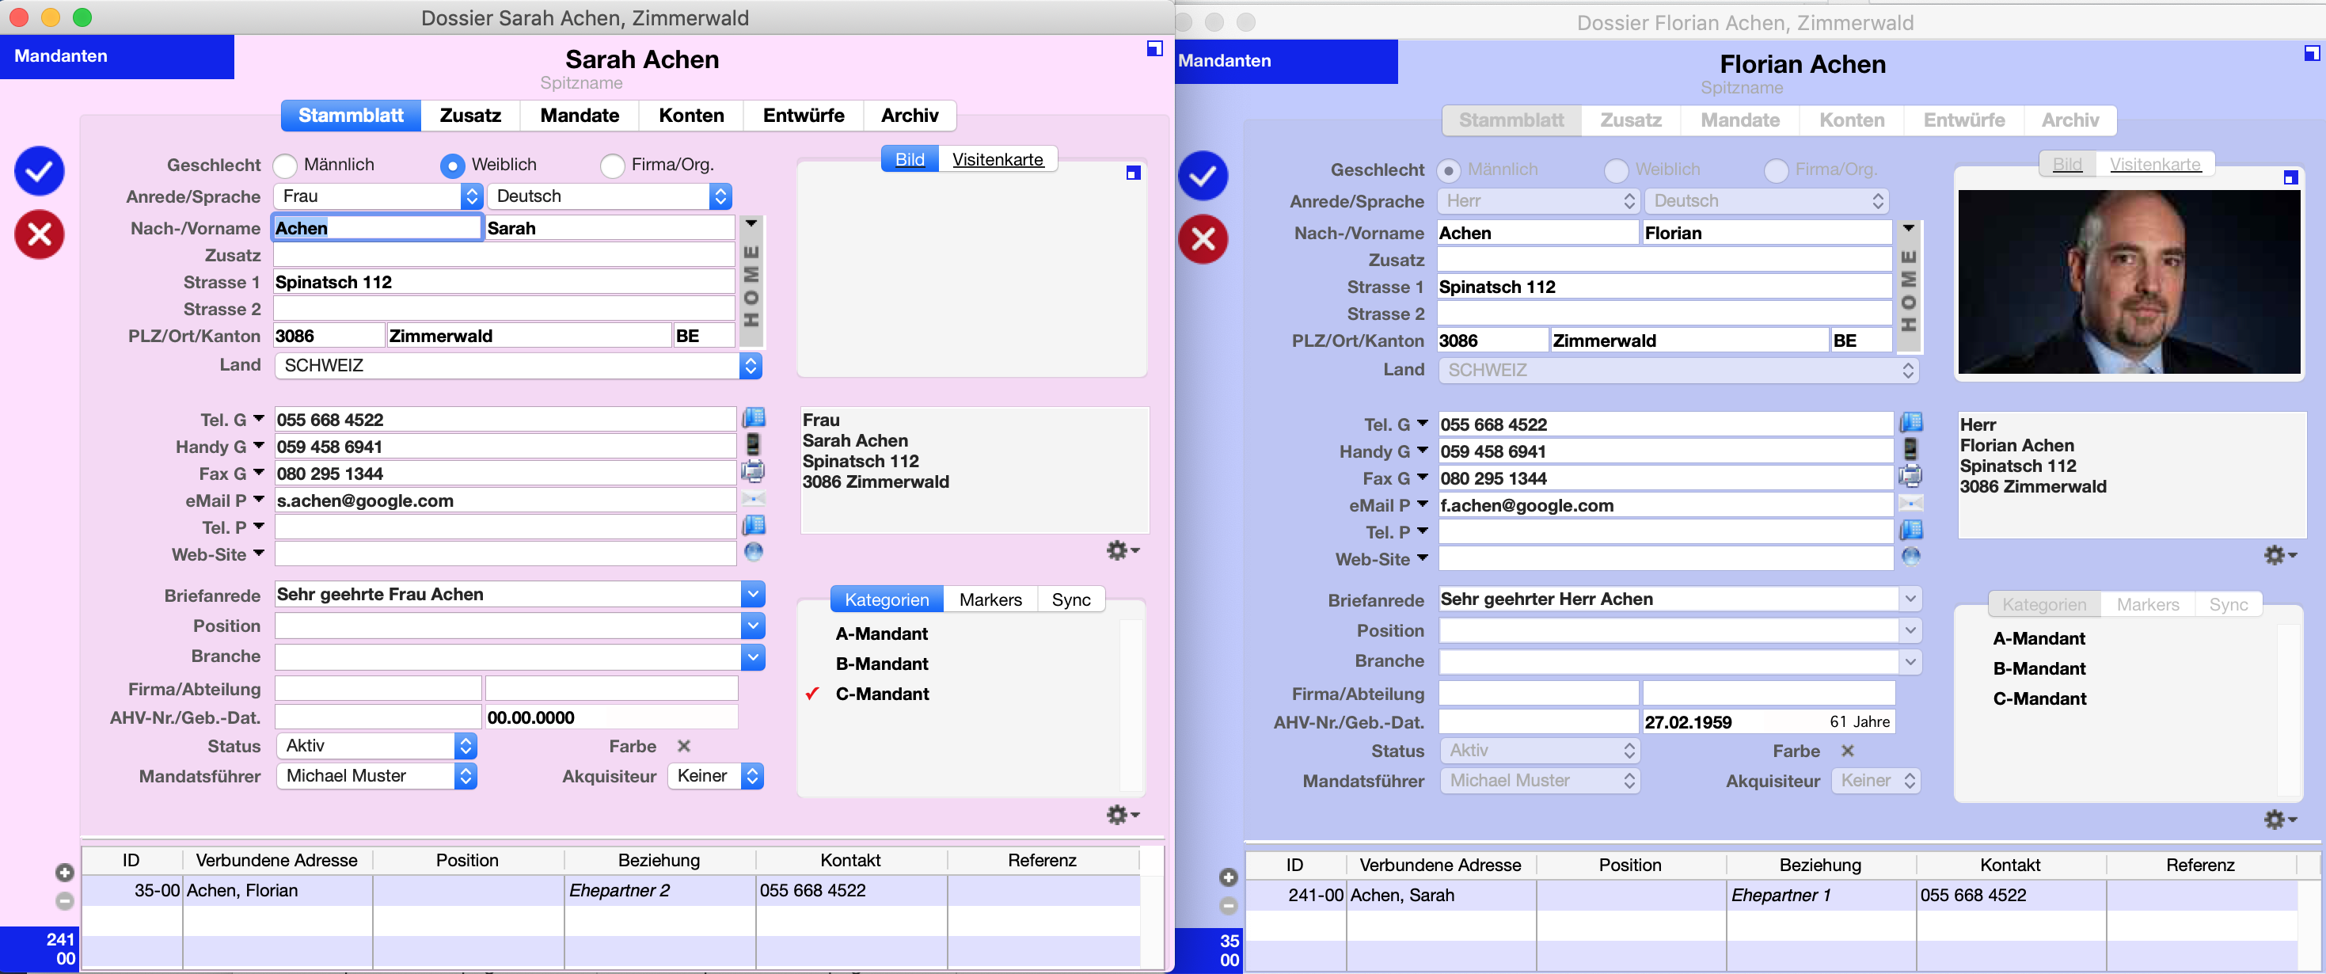Select row Achen, Florian in linked addresses

click(x=610, y=891)
